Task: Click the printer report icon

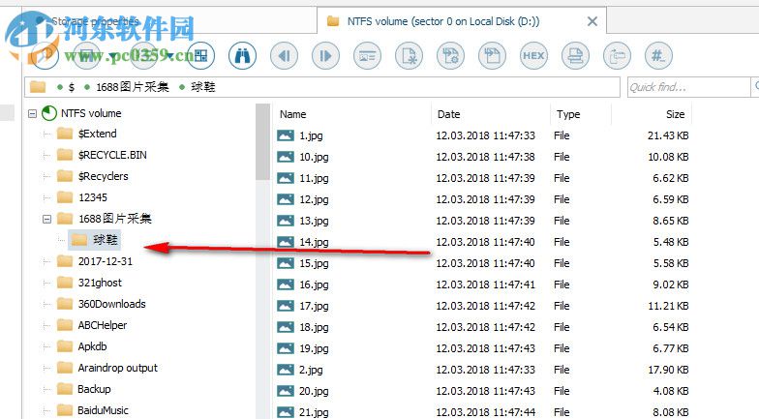Action: pos(575,56)
